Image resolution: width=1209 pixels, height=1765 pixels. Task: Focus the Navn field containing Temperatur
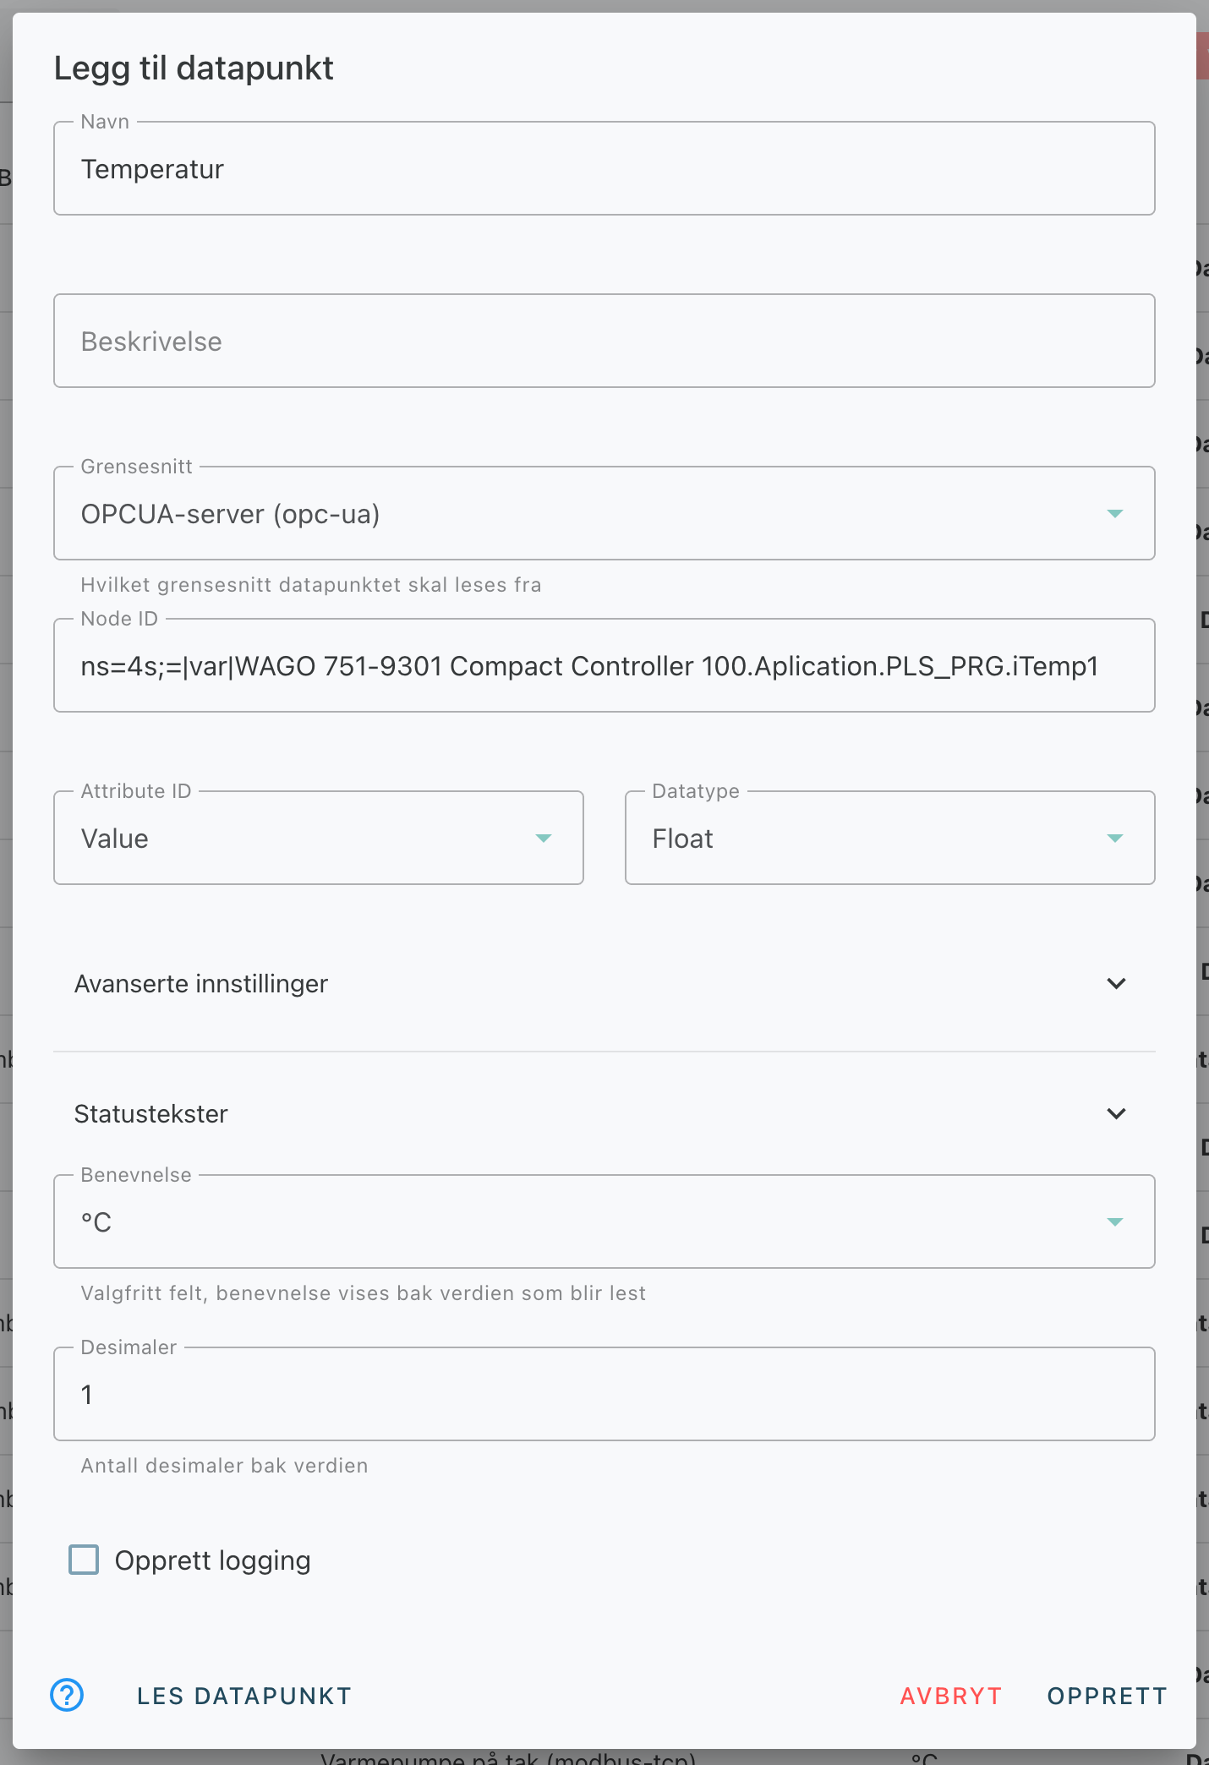604,168
